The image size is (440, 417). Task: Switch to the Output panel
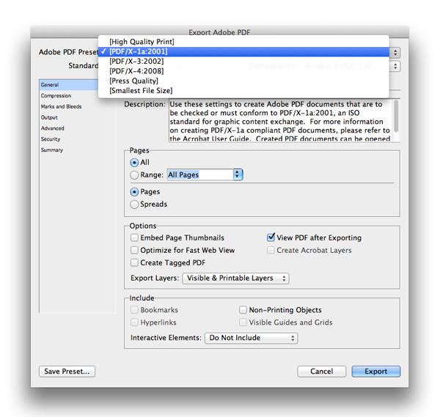[x=77, y=117]
